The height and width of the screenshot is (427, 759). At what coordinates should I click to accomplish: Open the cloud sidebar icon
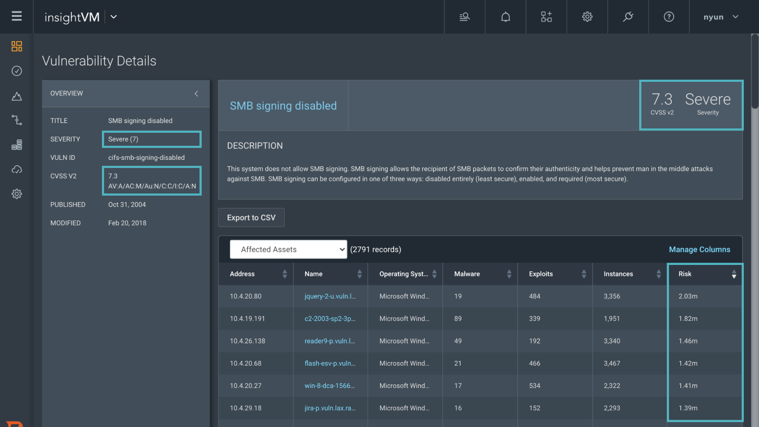pyautogui.click(x=17, y=170)
